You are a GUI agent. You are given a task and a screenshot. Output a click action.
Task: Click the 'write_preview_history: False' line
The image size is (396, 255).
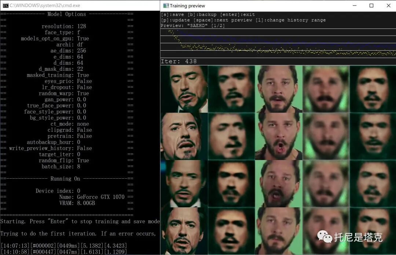(x=51, y=148)
